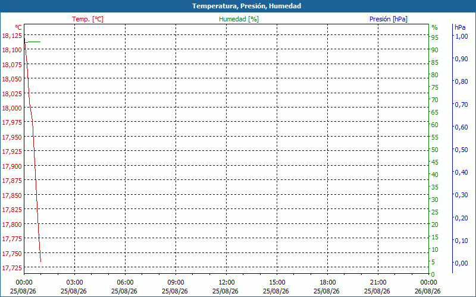Select the red Temp. [°C] legend label
The width and height of the screenshot is (476, 297).
[x=87, y=19]
